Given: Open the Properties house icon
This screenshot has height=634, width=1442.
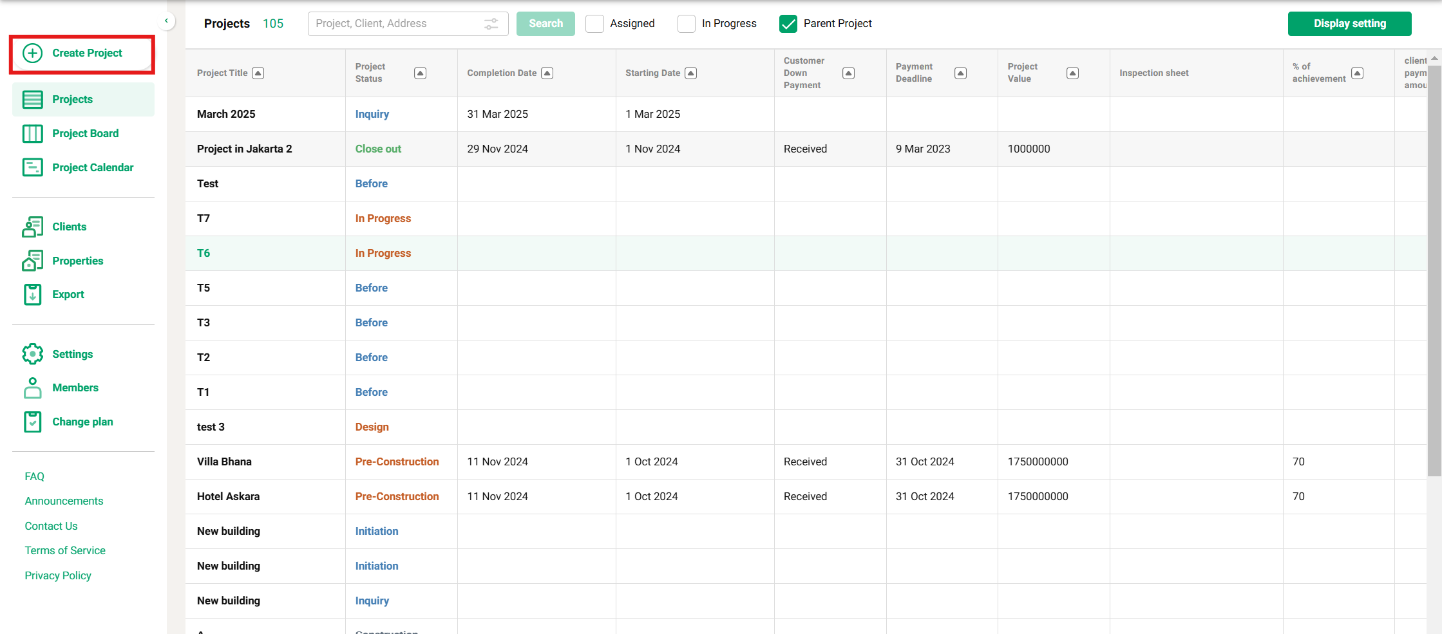Looking at the screenshot, I should [x=33, y=261].
